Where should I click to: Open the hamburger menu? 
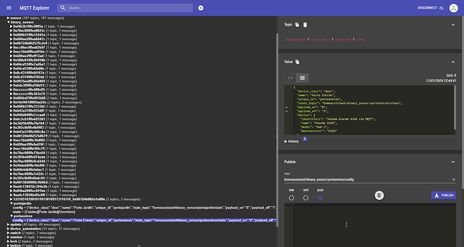[9, 8]
